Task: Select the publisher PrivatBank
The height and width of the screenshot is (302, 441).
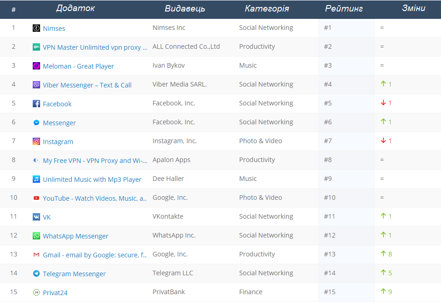Action: [x=169, y=292]
